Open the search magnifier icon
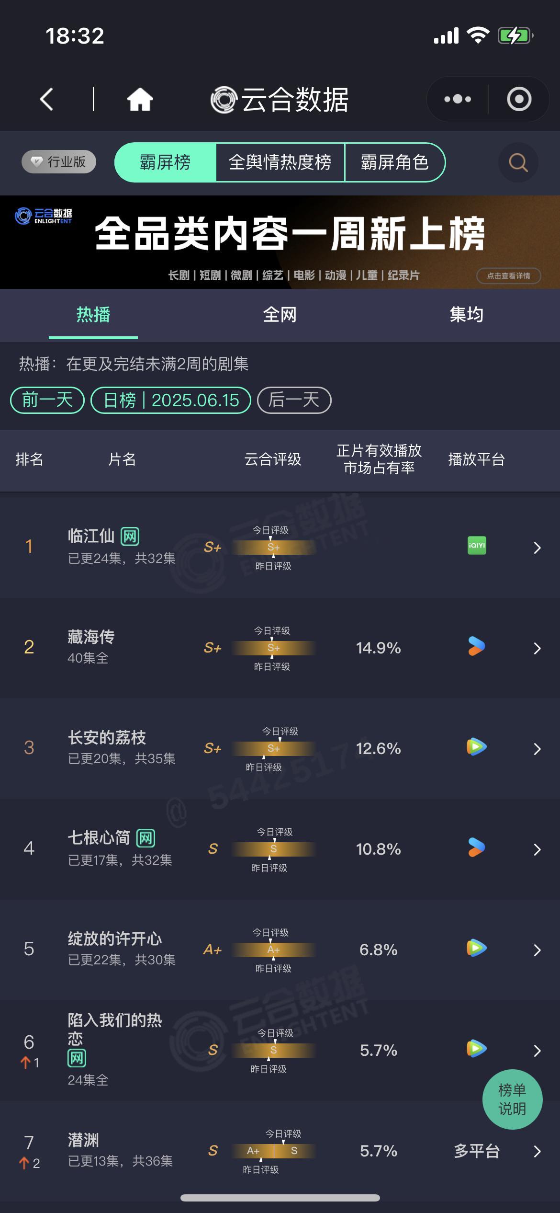 coord(518,162)
